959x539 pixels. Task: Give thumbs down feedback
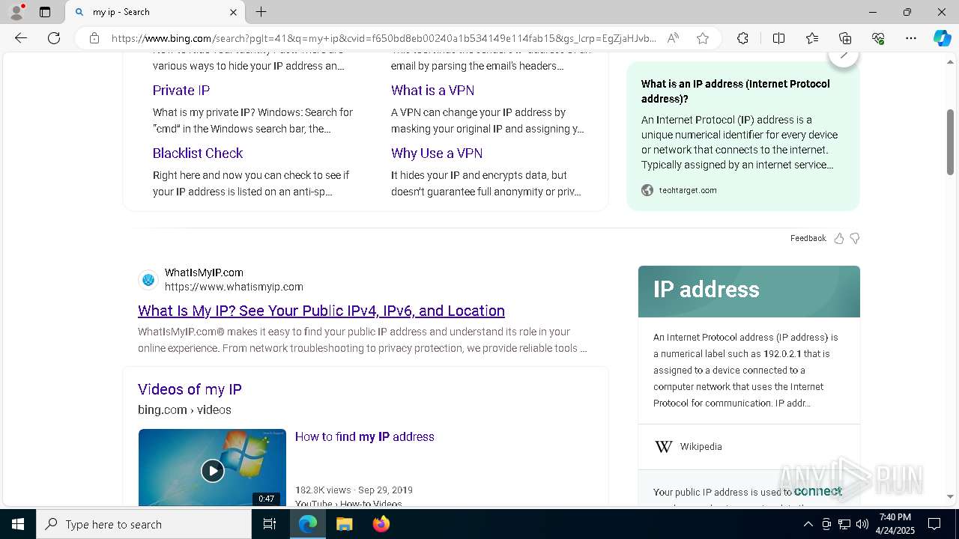[855, 238]
